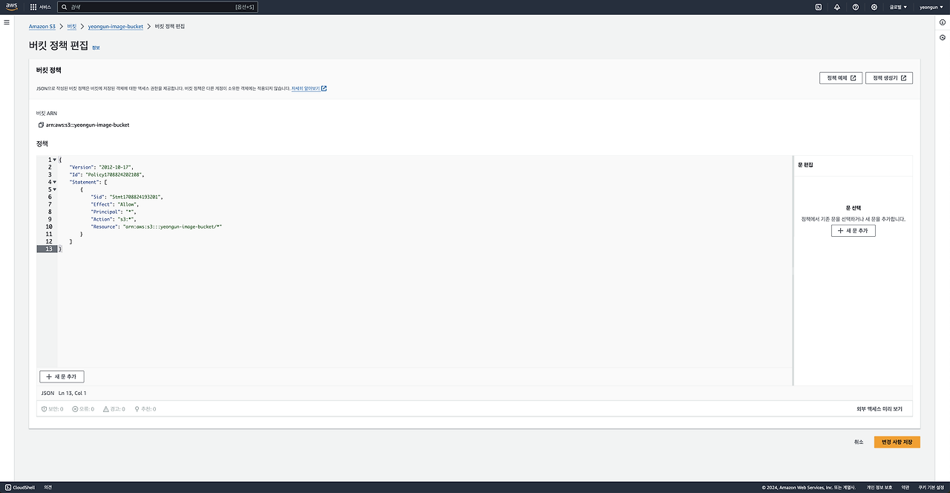950x493 pixels.
Task: Go to the Amazon S3 breadcrumb
Action: point(42,26)
